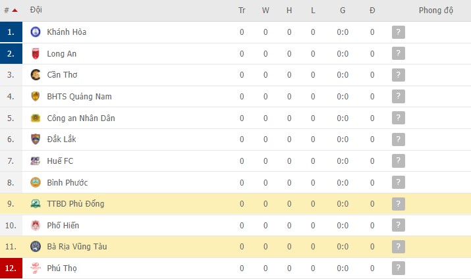Sort standings by the Đ points column
Screen dimensions: 471x279
372,11
